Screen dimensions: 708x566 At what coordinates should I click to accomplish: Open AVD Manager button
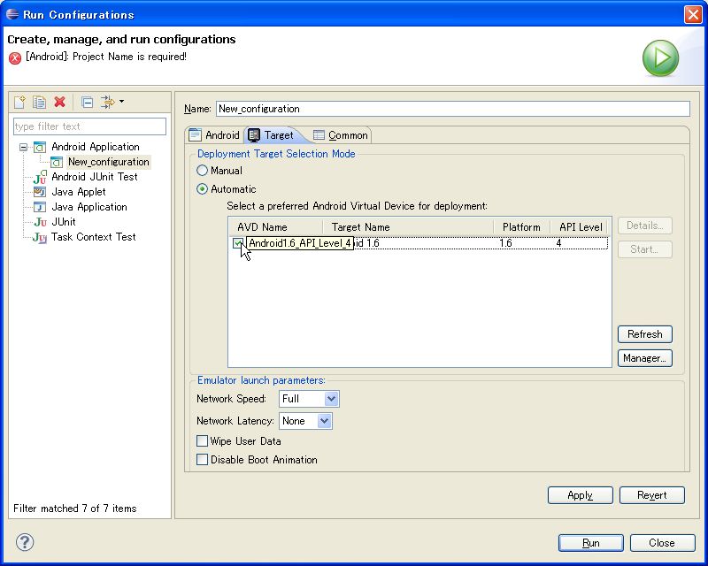[x=645, y=358]
